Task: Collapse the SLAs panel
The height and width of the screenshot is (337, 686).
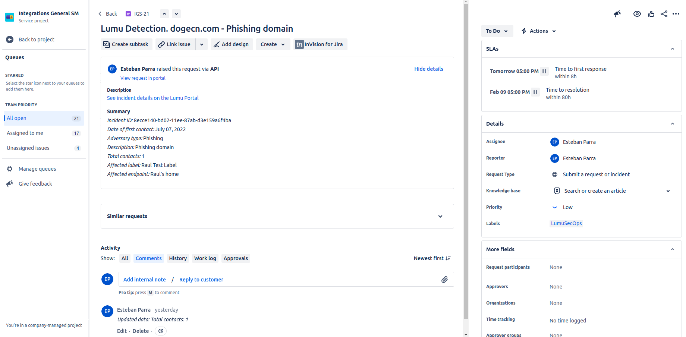Action: (673, 49)
